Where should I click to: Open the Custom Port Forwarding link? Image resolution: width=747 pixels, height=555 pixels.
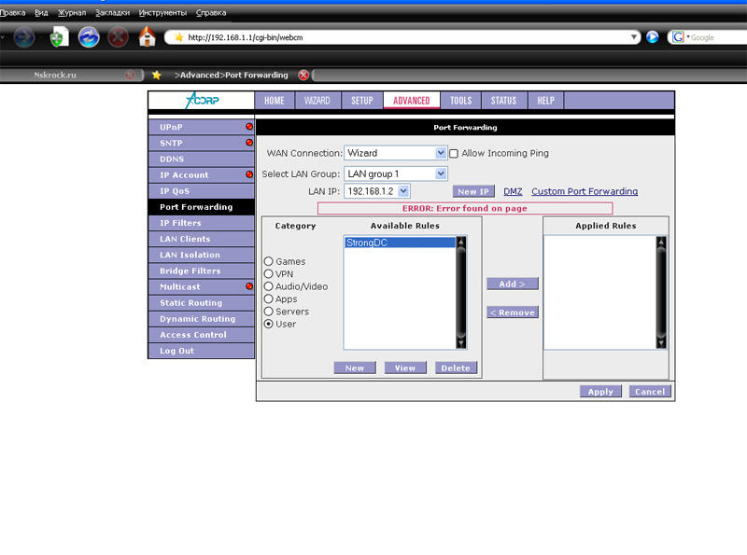(585, 191)
